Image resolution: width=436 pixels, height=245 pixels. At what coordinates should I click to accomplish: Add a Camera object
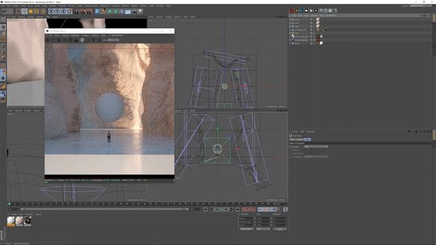[x=134, y=12]
